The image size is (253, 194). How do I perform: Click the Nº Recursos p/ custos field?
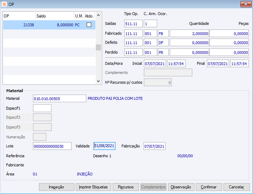coord(158,82)
